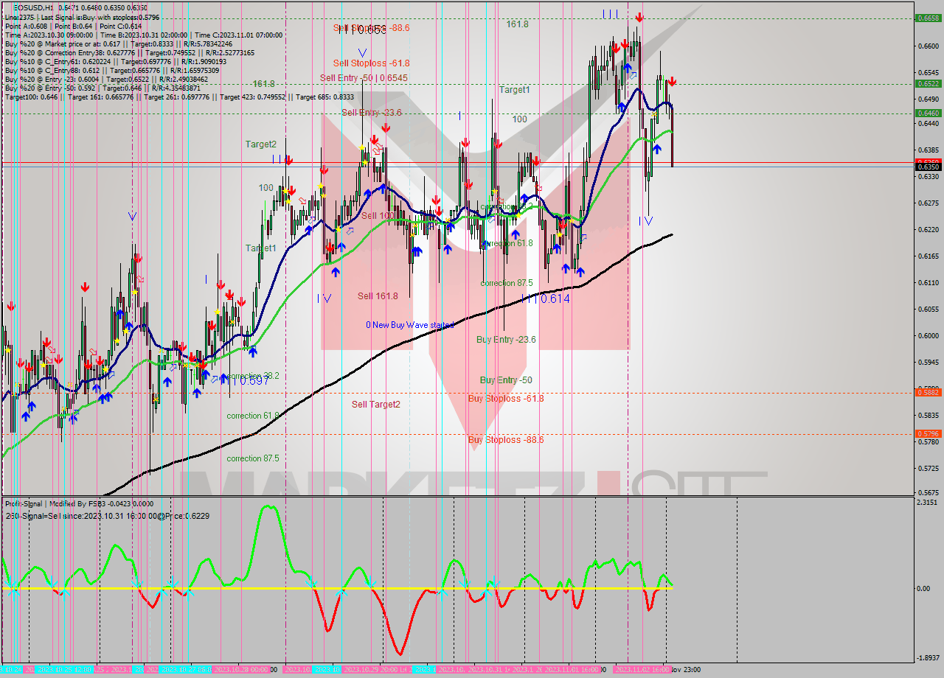Click the 0.5725 price scale value
944x678 pixels.
pos(927,468)
